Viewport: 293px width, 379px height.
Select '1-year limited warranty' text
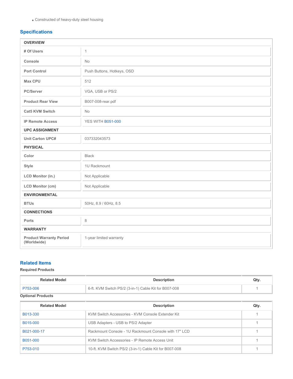pyautogui.click(x=104, y=238)
